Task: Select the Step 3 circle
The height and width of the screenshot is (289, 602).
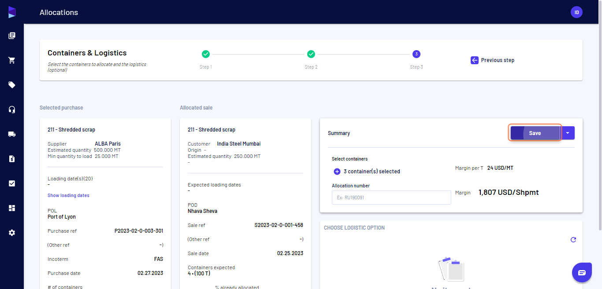Action: click(416, 54)
